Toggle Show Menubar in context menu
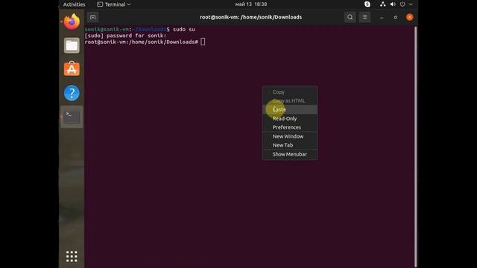 [290, 154]
